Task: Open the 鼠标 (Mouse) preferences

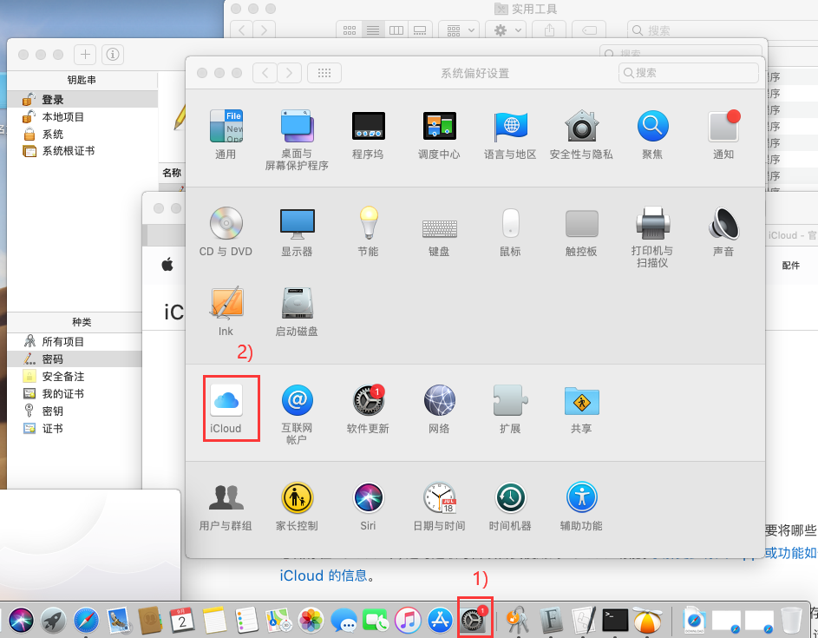Action: coord(510,231)
